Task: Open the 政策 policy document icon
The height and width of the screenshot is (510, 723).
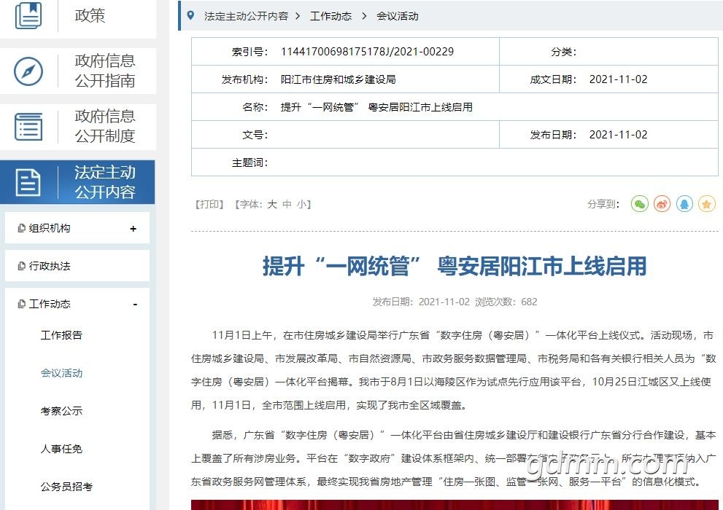Action: click(28, 15)
